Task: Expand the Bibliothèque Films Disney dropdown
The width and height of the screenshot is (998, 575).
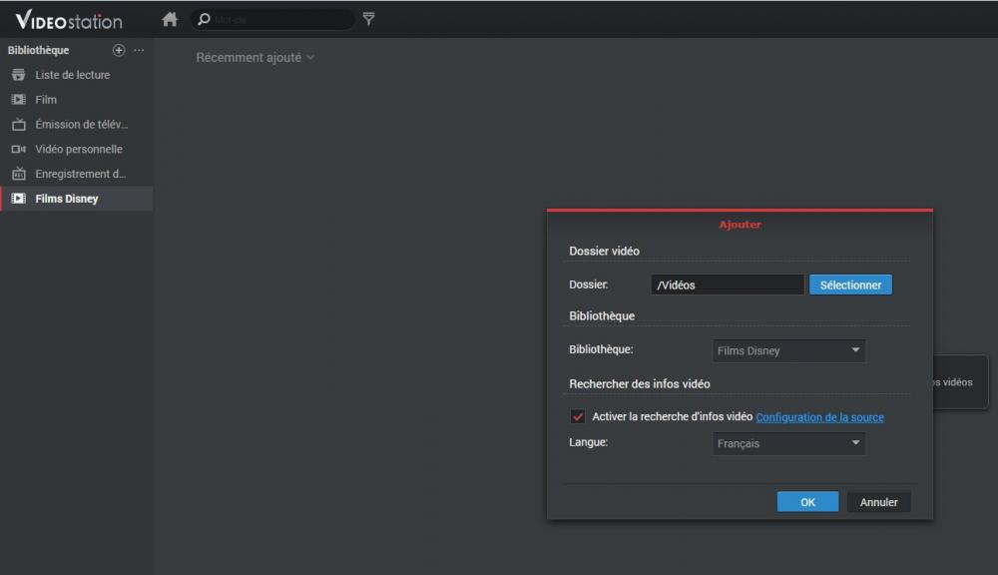Action: (x=789, y=350)
